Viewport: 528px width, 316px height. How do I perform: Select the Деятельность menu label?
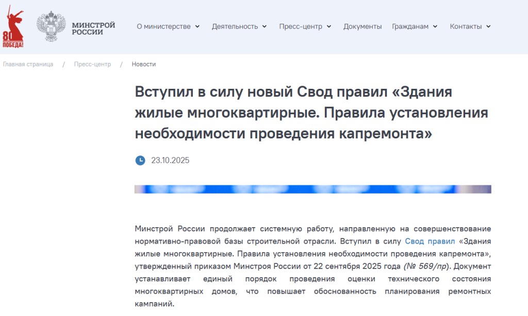235,27
